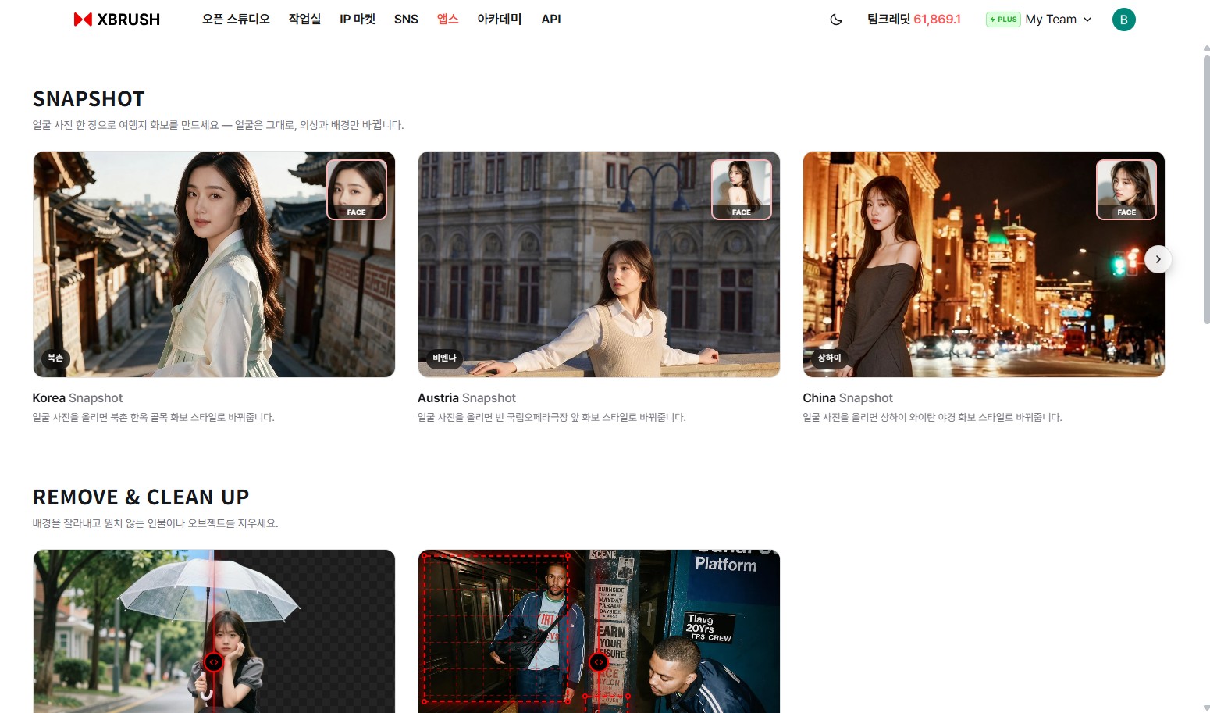Open the 앱스 tab

(x=448, y=19)
